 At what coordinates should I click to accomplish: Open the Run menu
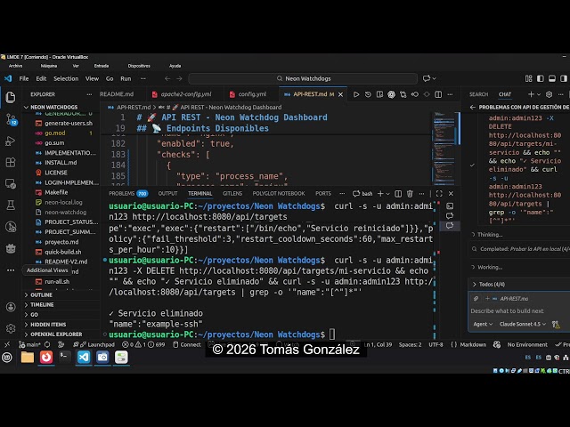[126, 79]
